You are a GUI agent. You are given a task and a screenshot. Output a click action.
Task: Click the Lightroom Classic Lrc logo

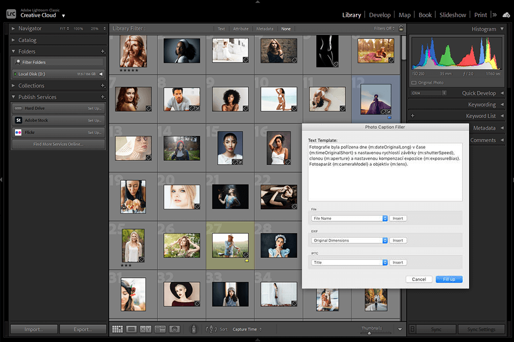[x=11, y=14]
